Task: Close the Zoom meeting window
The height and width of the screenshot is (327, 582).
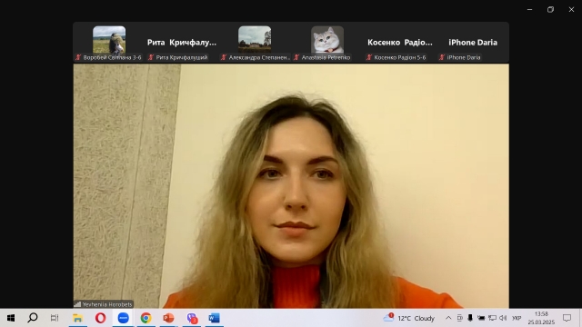Action: 571,10
